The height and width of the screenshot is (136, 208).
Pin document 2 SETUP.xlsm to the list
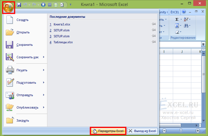point(154,30)
